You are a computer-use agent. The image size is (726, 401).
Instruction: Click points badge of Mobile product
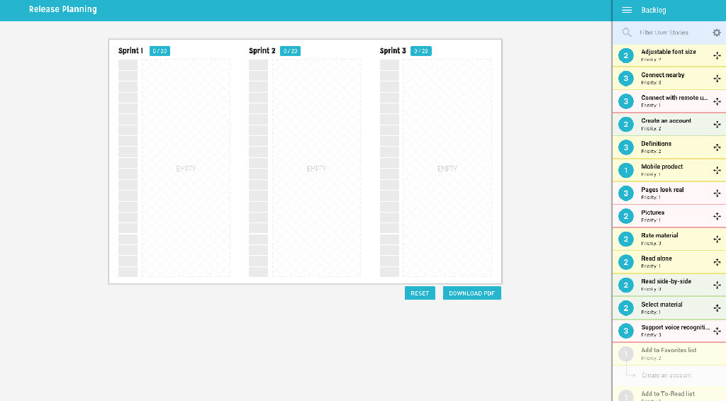pos(626,170)
